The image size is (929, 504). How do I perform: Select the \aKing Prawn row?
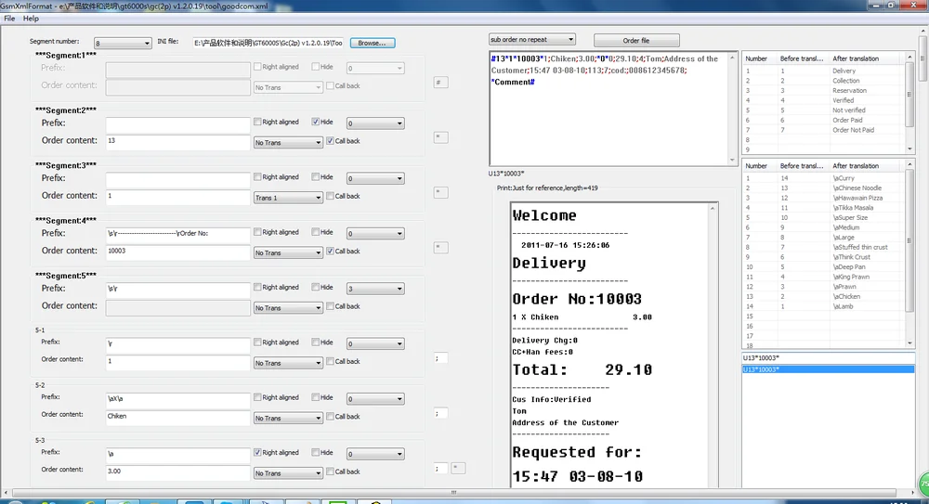[824, 277]
